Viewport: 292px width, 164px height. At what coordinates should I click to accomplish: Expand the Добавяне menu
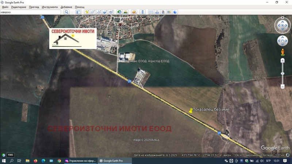point(66,7)
